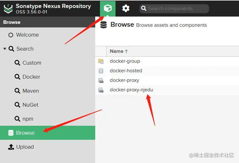Click magnifier icon beside Docker

pyautogui.click(x=17, y=77)
